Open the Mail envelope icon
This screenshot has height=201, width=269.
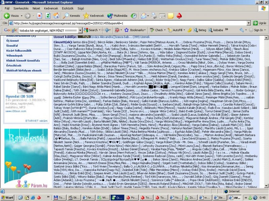point(144,16)
